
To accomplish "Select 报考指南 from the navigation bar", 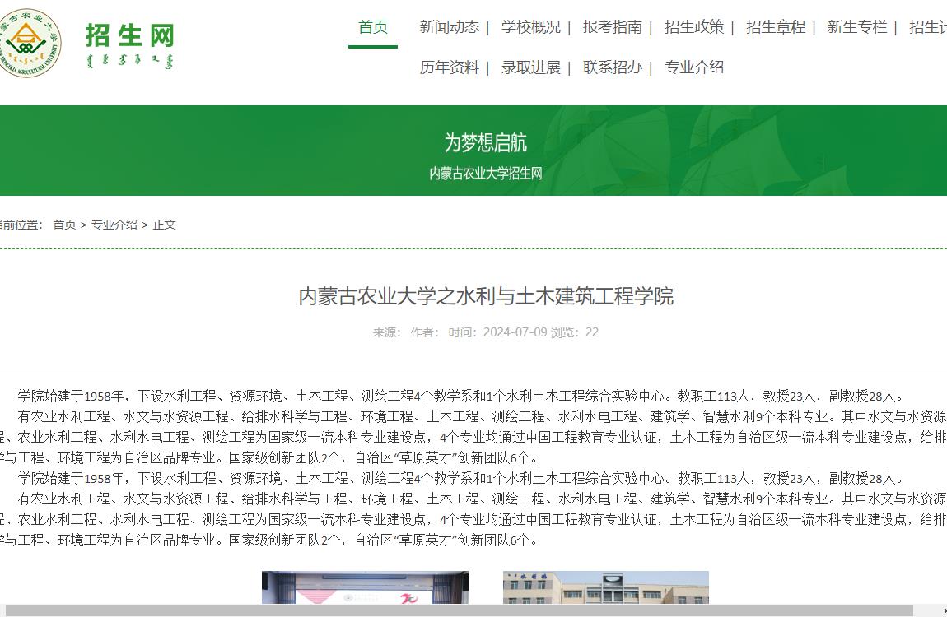I will coord(611,27).
